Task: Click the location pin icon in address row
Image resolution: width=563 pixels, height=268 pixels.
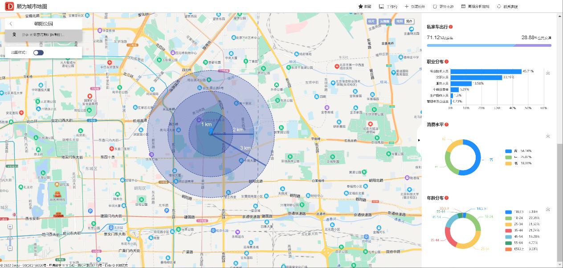Action: pyautogui.click(x=14, y=35)
